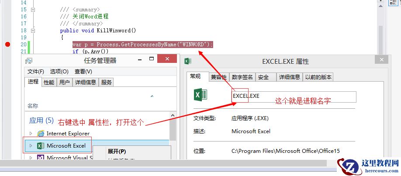Screen dimensions: 401x176
Task: Select the Microsoft Excel row icon
Action: [x=41, y=146]
